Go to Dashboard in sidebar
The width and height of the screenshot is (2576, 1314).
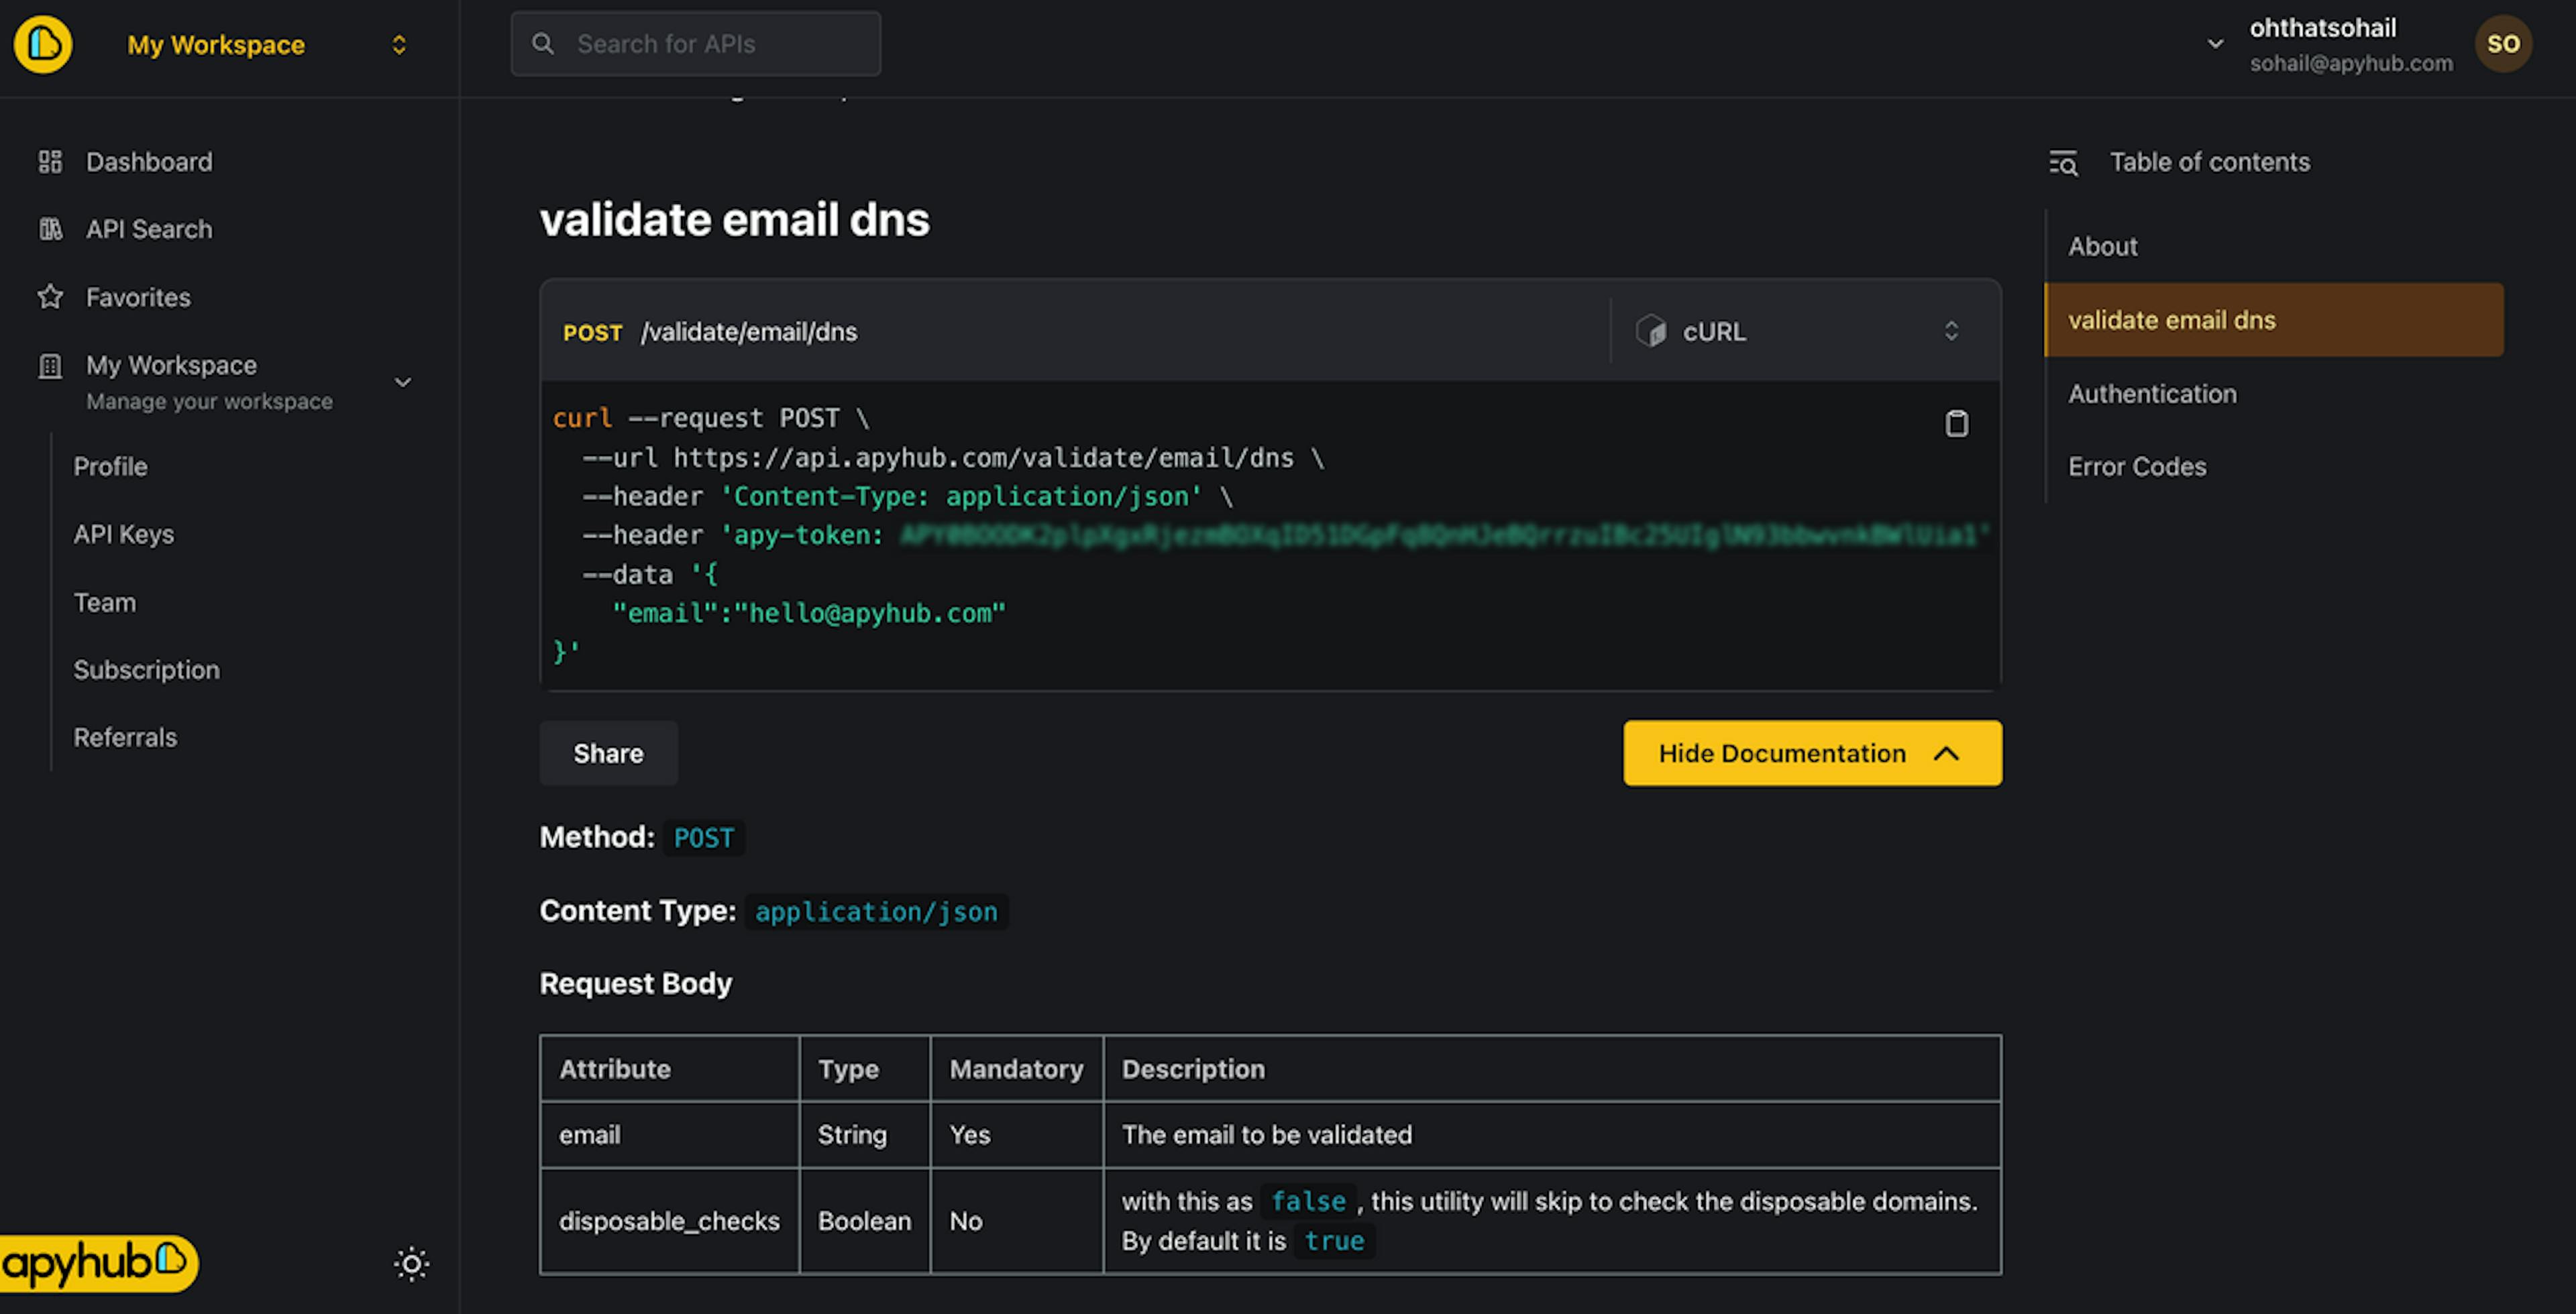click(149, 162)
